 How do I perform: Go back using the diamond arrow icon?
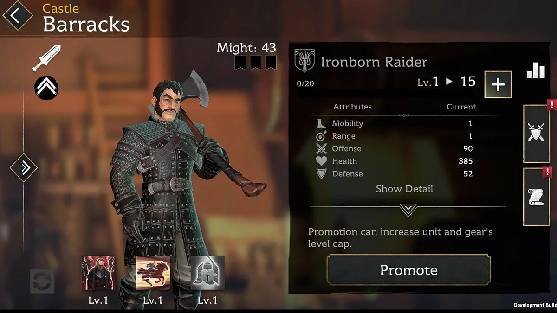(x=17, y=15)
